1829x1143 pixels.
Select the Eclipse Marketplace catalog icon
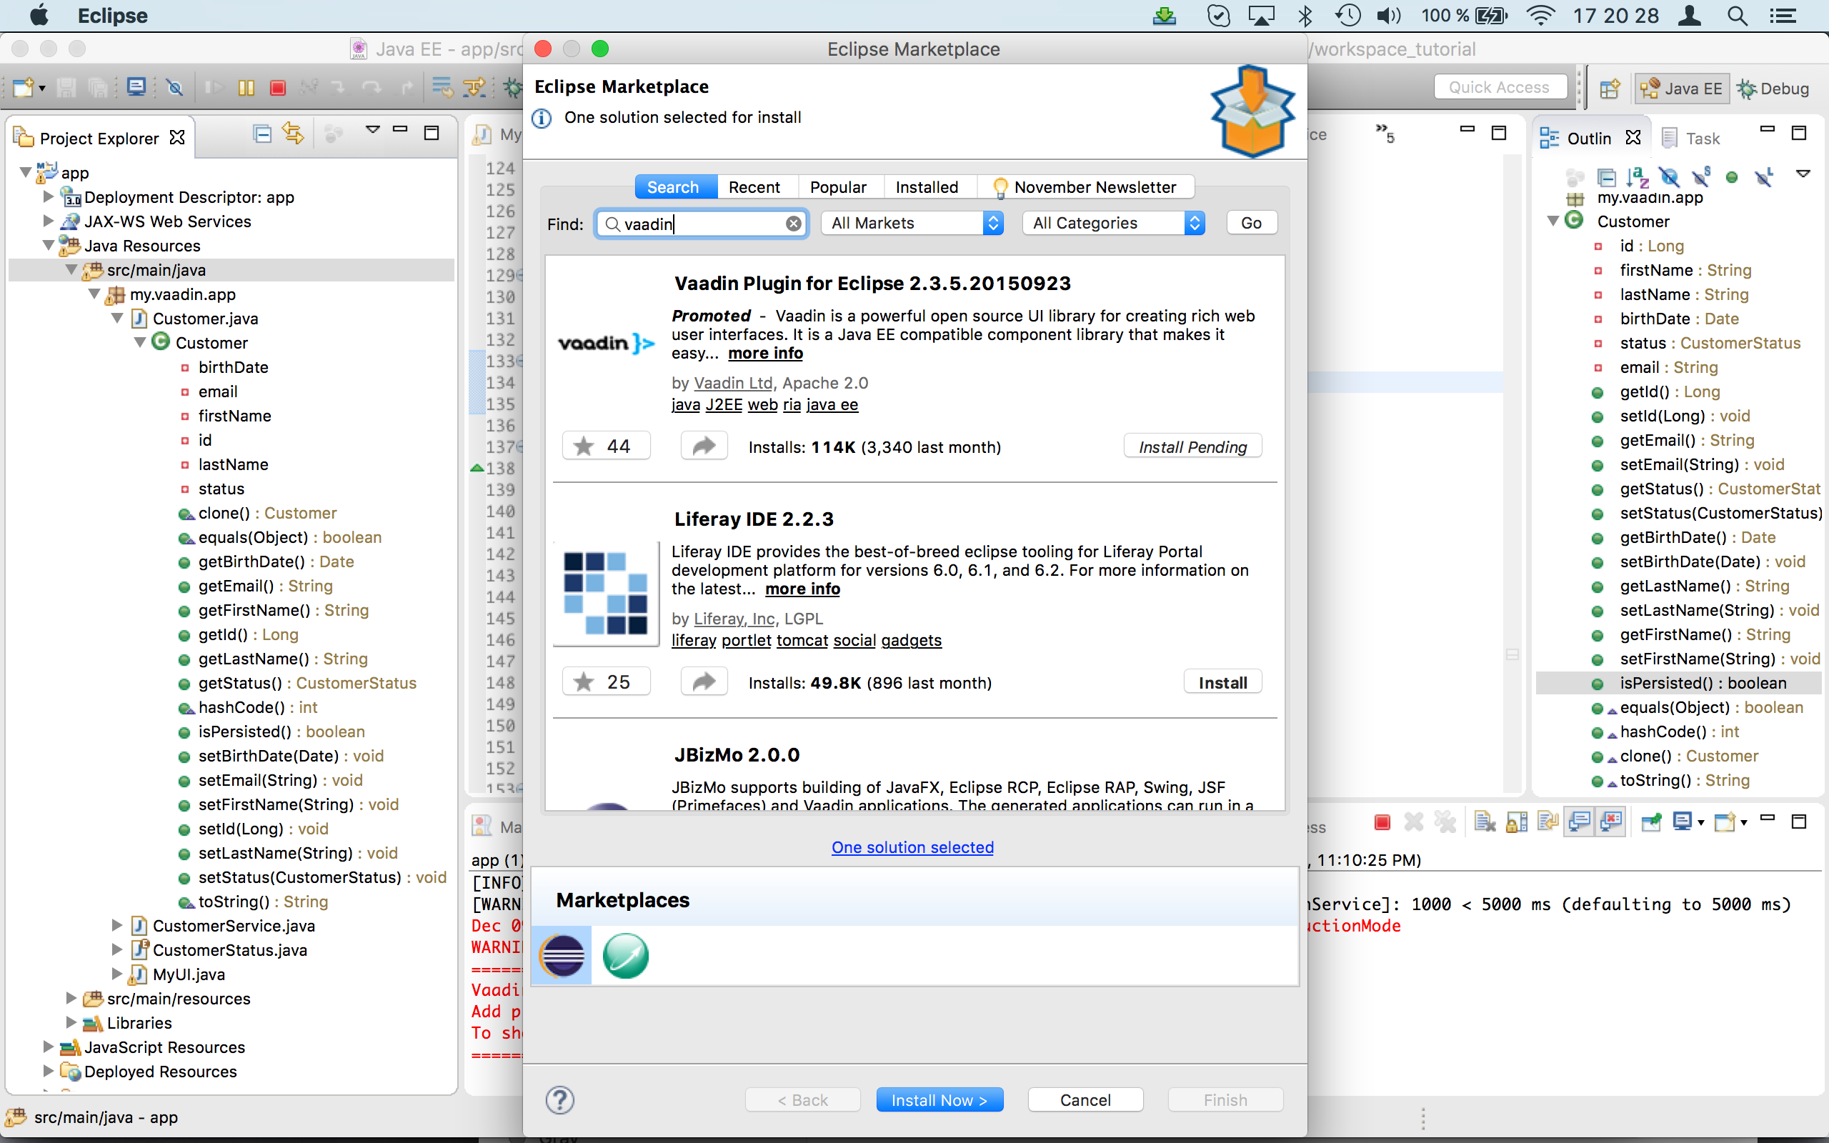(562, 956)
